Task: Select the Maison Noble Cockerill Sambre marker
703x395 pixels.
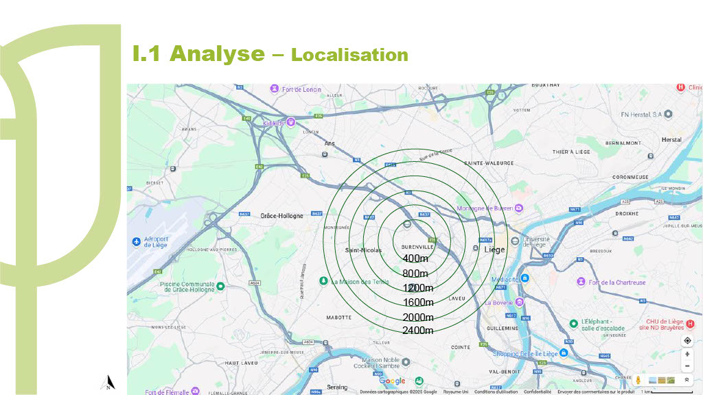Action: [406, 361]
